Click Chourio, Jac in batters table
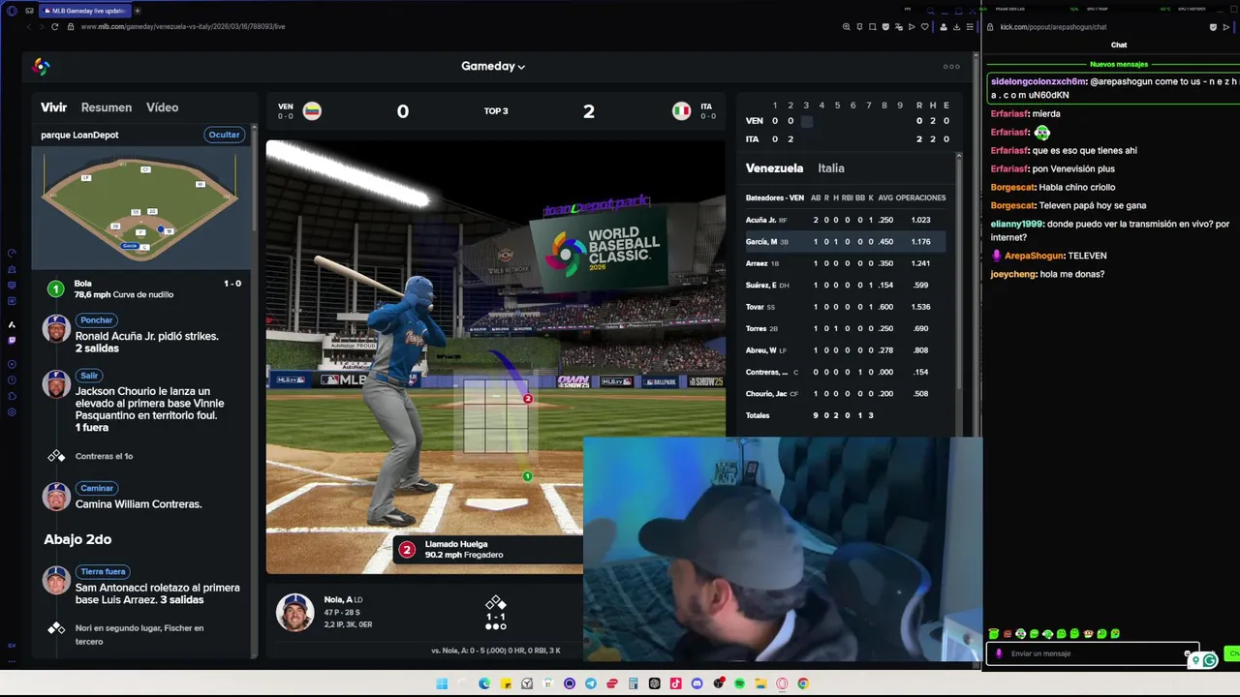 click(766, 394)
